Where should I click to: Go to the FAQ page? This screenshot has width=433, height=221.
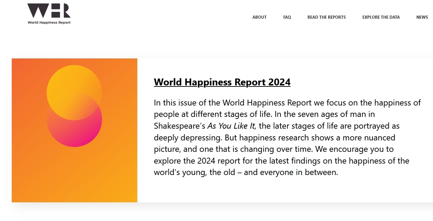(x=287, y=17)
